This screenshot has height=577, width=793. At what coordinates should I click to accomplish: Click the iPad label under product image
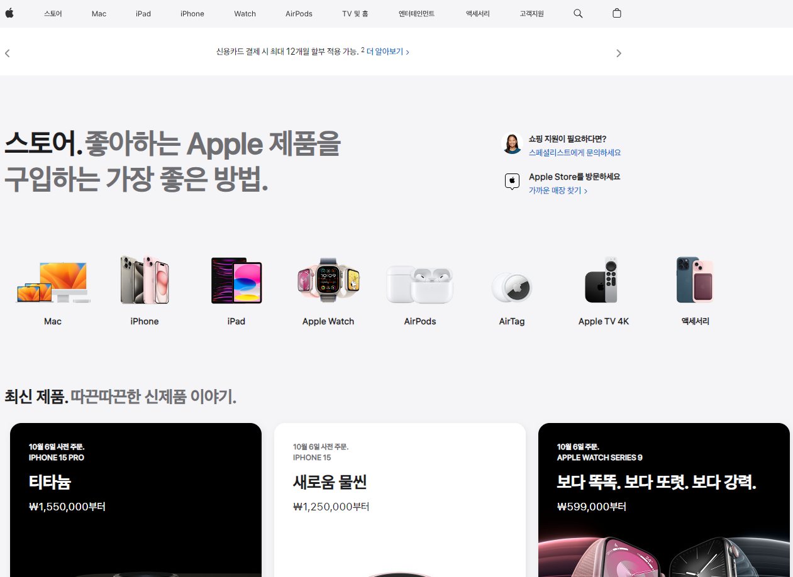click(x=236, y=321)
